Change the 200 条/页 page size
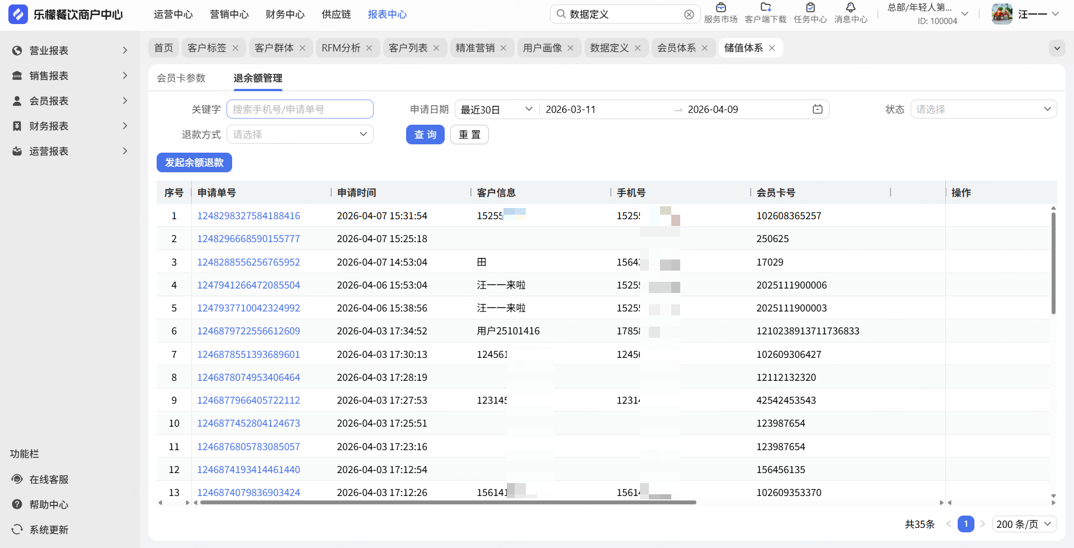This screenshot has height=548, width=1074. (1024, 524)
